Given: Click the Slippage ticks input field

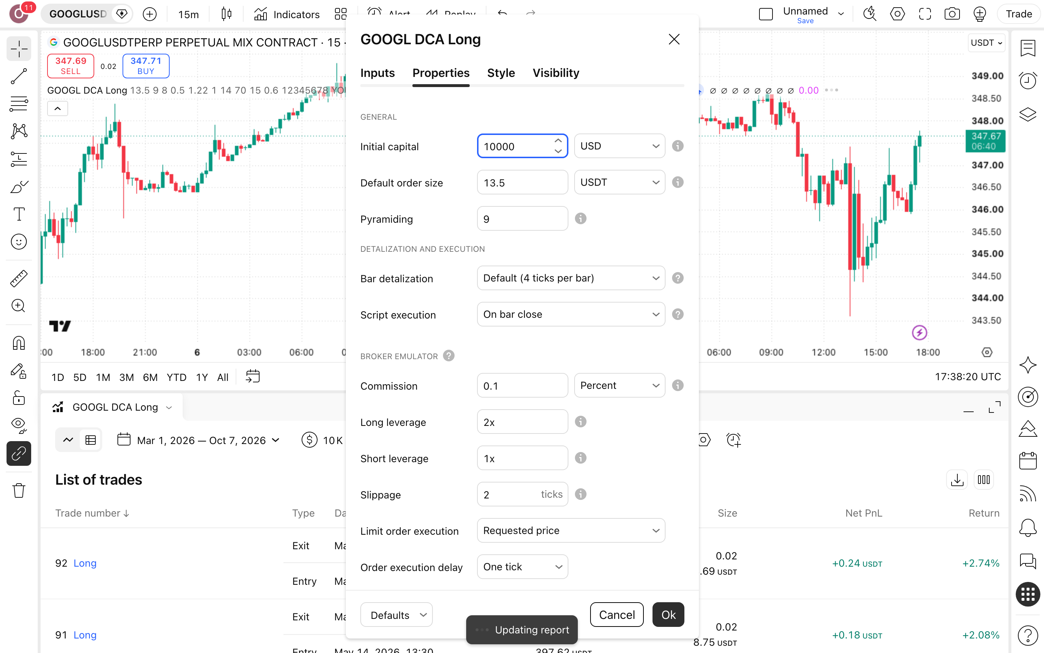Looking at the screenshot, I should tap(522, 494).
